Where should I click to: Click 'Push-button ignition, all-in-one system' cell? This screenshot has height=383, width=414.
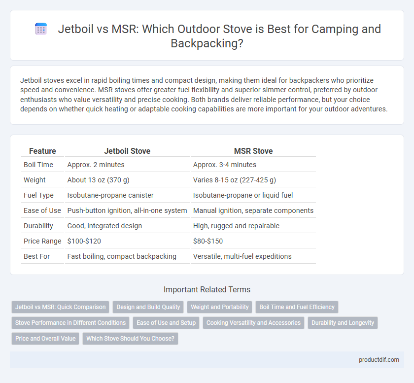[127, 210]
